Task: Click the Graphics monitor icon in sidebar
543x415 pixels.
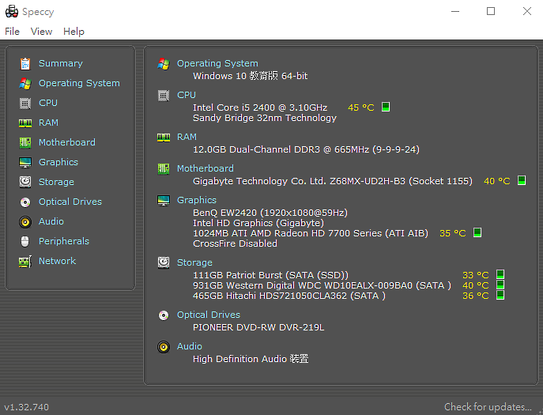Action: click(x=25, y=162)
